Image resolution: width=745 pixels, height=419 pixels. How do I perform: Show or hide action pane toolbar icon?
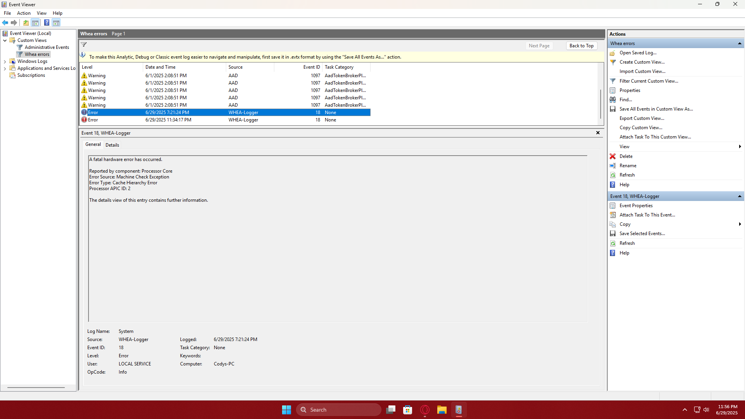pos(56,23)
